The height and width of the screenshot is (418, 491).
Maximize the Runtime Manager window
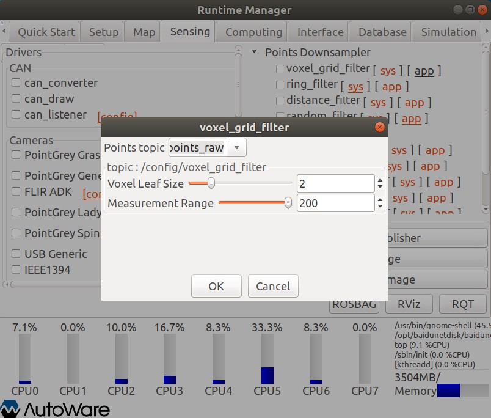(x=470, y=10)
